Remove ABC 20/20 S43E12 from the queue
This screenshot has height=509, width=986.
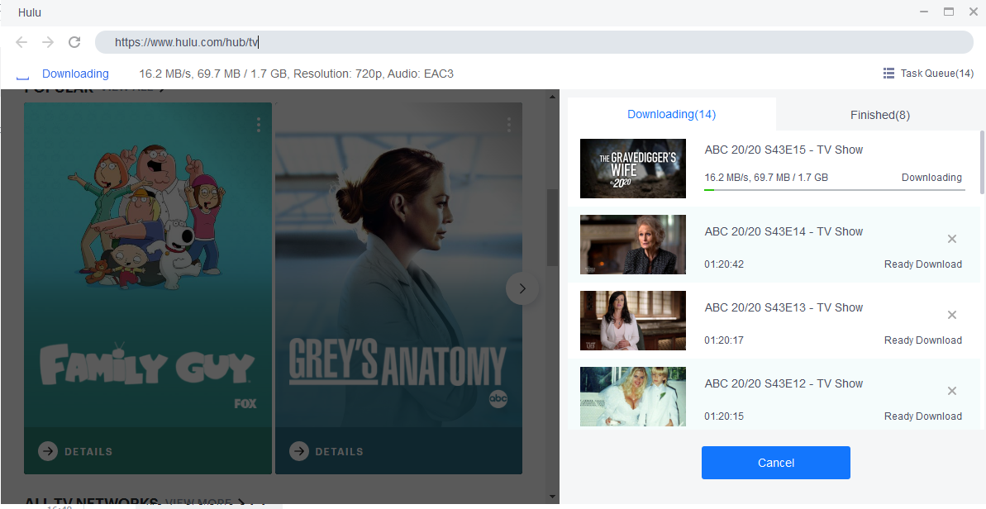[952, 391]
